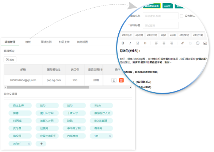Switch to the 模板 tab

tap(28, 42)
